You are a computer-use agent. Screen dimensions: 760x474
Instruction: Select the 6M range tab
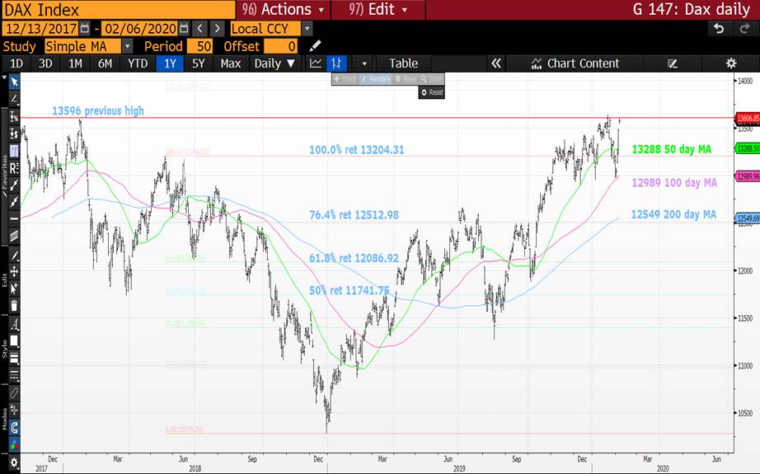coord(106,63)
